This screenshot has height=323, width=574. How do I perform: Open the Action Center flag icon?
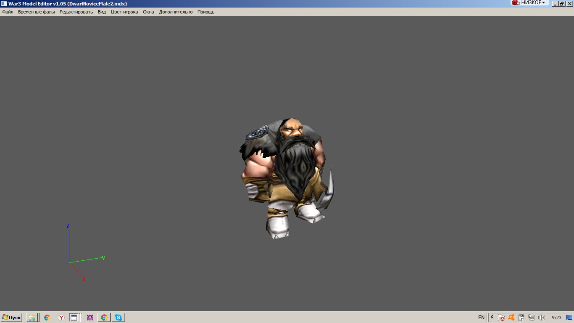click(501, 318)
